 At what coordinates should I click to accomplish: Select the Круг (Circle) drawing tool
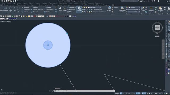11,9
